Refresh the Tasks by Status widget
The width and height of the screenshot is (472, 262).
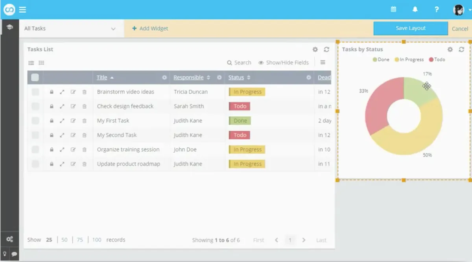461,49
